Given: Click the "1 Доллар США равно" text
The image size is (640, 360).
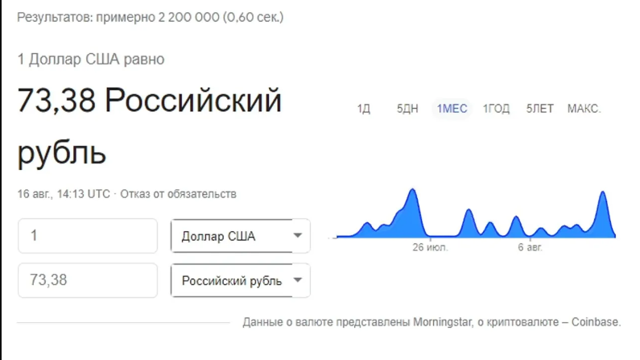Looking at the screenshot, I should click(91, 59).
